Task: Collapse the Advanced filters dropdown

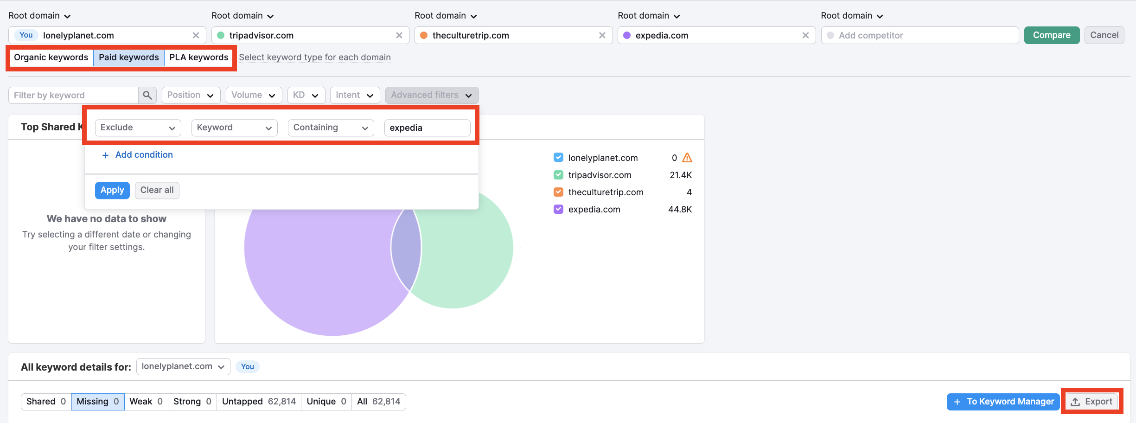Action: (x=432, y=95)
